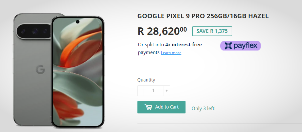Click the "Only 3 left!" stock notice
This screenshot has height=132, width=302.
tap(204, 108)
